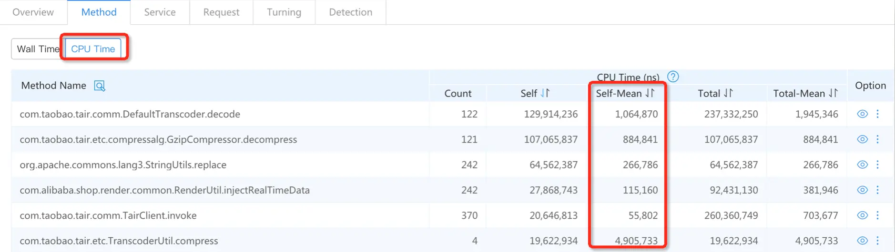This screenshot has width=895, height=252.
Task: Select the Wall Time button
Action: 38,49
